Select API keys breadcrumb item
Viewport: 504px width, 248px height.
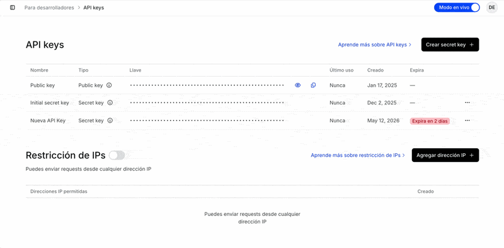point(93,8)
